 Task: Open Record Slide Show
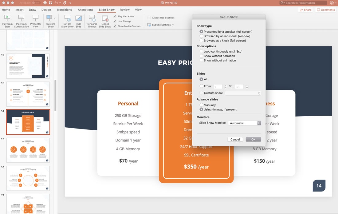click(x=105, y=21)
